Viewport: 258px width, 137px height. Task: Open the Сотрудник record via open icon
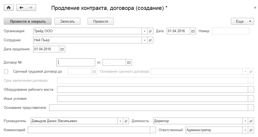[x=150, y=40]
